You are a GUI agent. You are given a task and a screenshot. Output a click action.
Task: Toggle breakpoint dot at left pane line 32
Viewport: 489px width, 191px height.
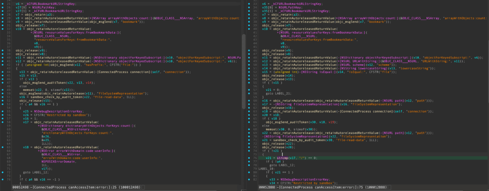pyautogui.click(x=3, y=29)
